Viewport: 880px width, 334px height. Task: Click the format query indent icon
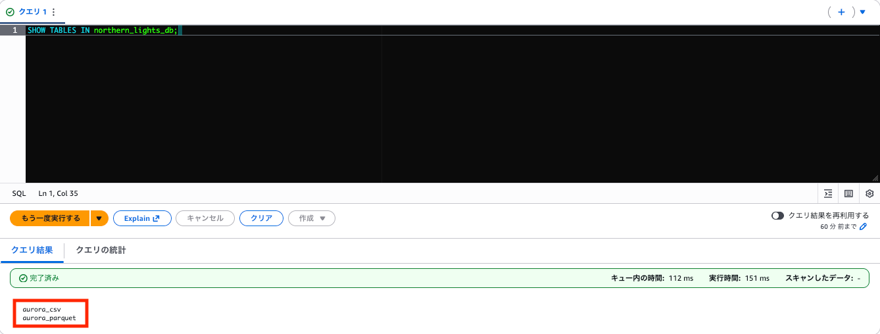coord(828,193)
